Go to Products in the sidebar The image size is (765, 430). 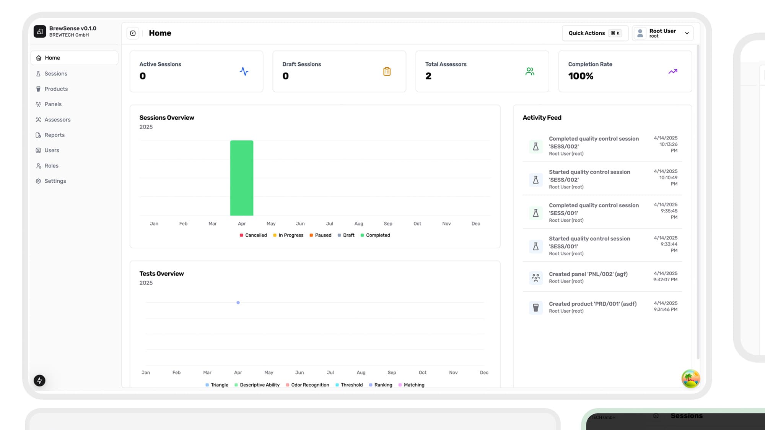[x=74, y=89]
